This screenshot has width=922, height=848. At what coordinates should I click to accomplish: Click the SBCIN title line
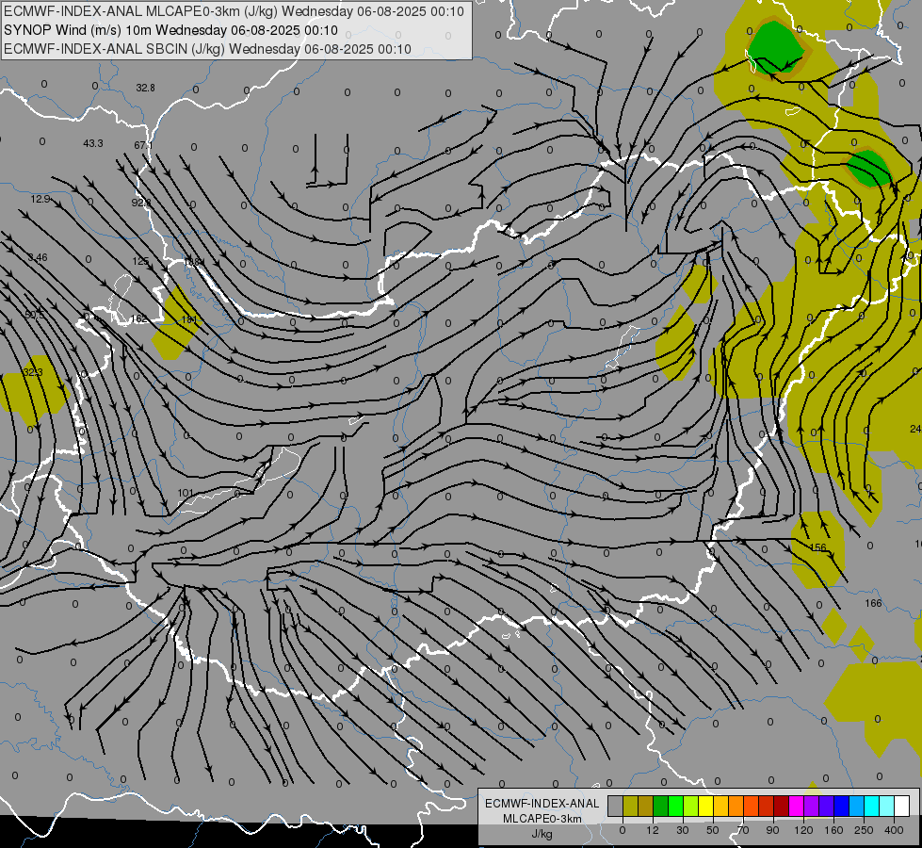207,49
